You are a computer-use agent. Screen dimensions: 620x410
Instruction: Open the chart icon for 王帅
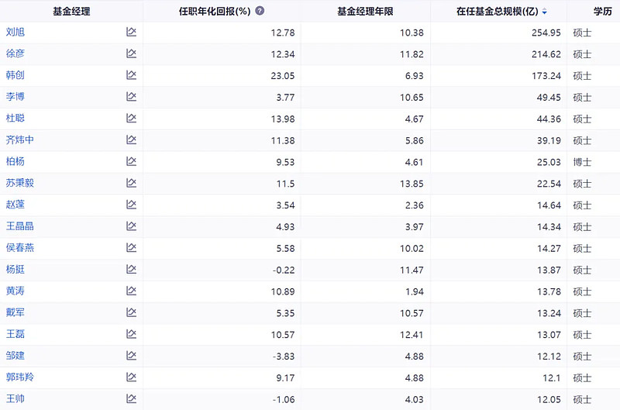pyautogui.click(x=131, y=398)
